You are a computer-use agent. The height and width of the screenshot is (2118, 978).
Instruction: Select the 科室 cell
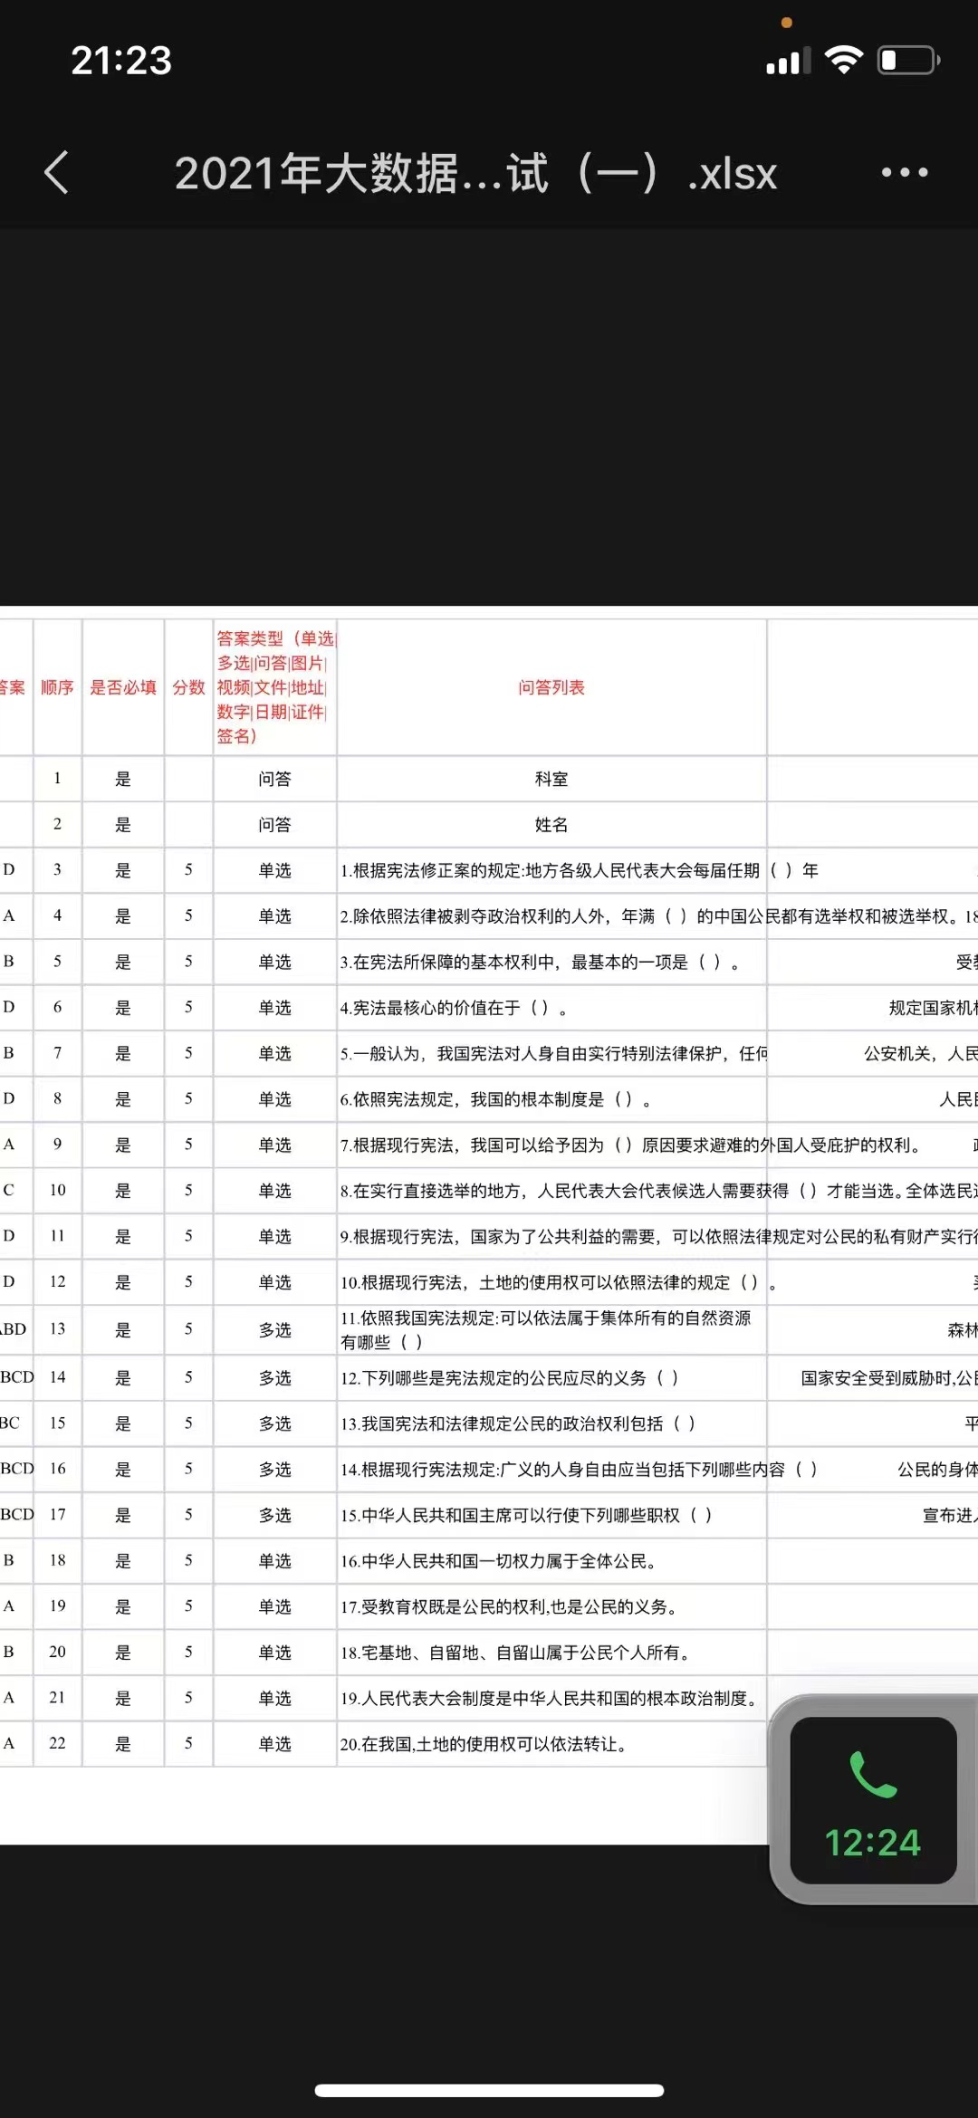pos(551,779)
